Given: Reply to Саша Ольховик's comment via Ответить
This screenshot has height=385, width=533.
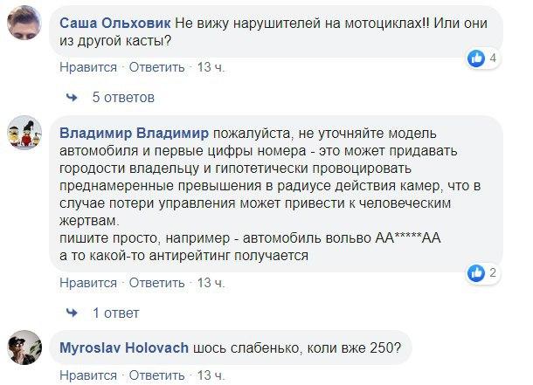Looking at the screenshot, I should (157, 67).
